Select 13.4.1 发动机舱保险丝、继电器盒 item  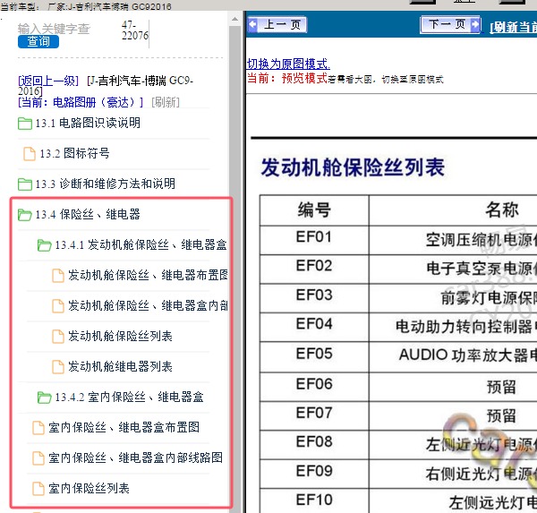tap(141, 245)
